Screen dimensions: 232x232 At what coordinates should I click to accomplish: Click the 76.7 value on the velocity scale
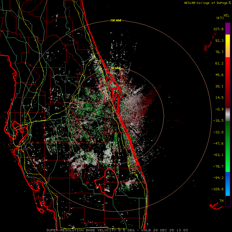219,52
